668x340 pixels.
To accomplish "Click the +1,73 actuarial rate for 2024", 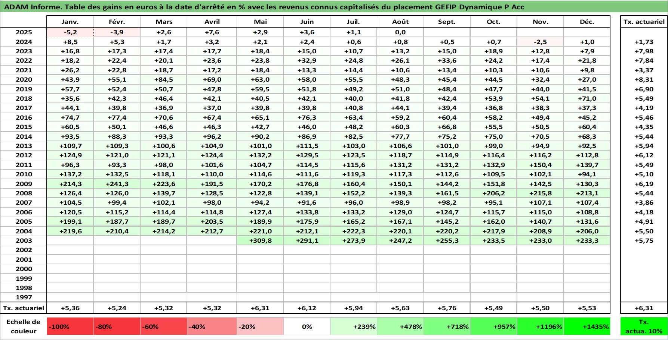I will tap(644, 42).
